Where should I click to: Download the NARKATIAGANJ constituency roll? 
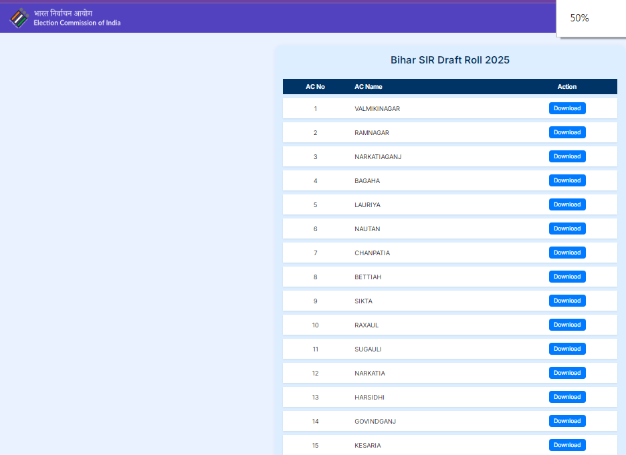click(x=566, y=156)
